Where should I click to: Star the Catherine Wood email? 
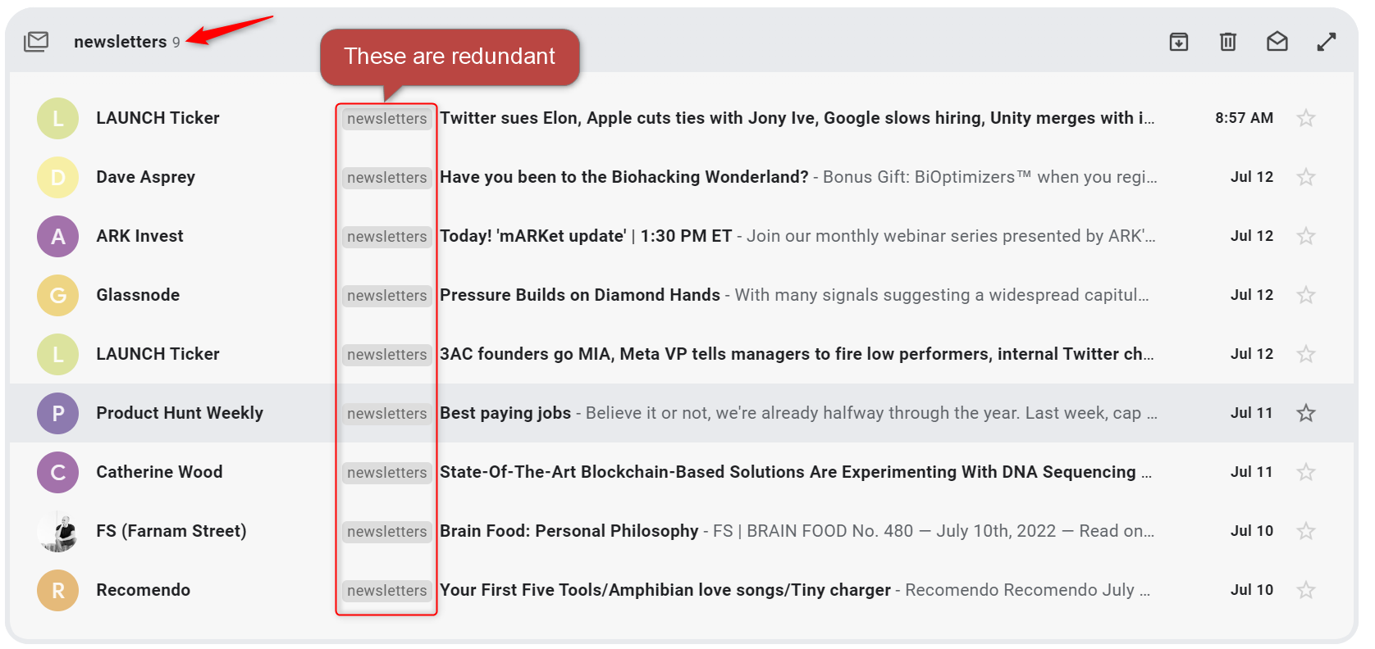[x=1306, y=472]
